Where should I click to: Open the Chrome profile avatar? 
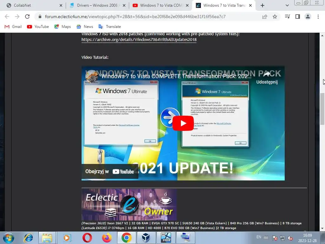point(308,17)
